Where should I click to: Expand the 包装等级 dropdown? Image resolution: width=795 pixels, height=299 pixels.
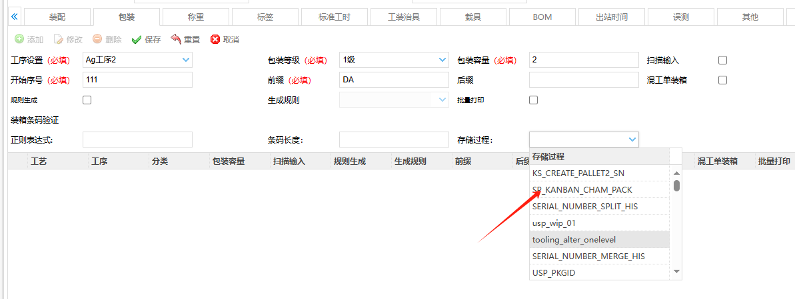point(442,60)
